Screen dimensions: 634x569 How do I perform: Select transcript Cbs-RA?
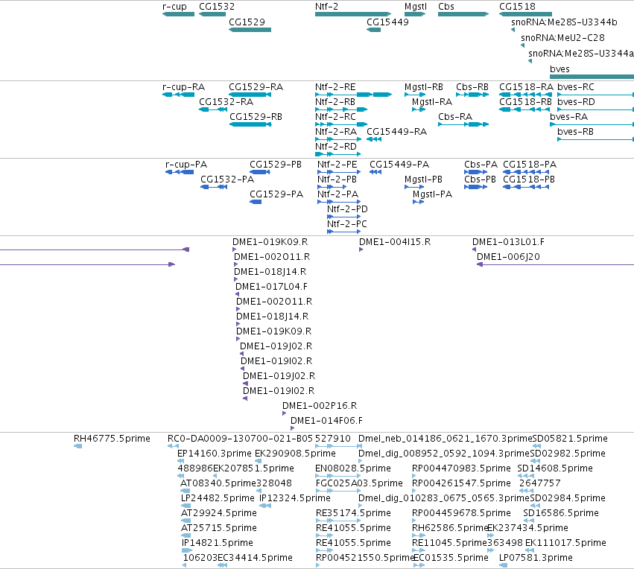coord(463,124)
